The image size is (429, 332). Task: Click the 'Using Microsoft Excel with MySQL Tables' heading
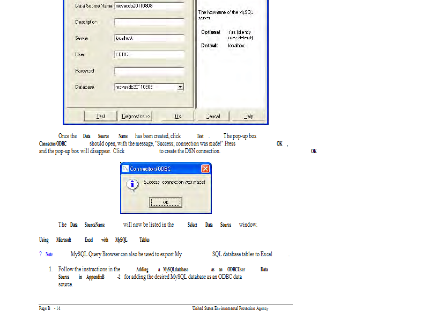(94, 240)
